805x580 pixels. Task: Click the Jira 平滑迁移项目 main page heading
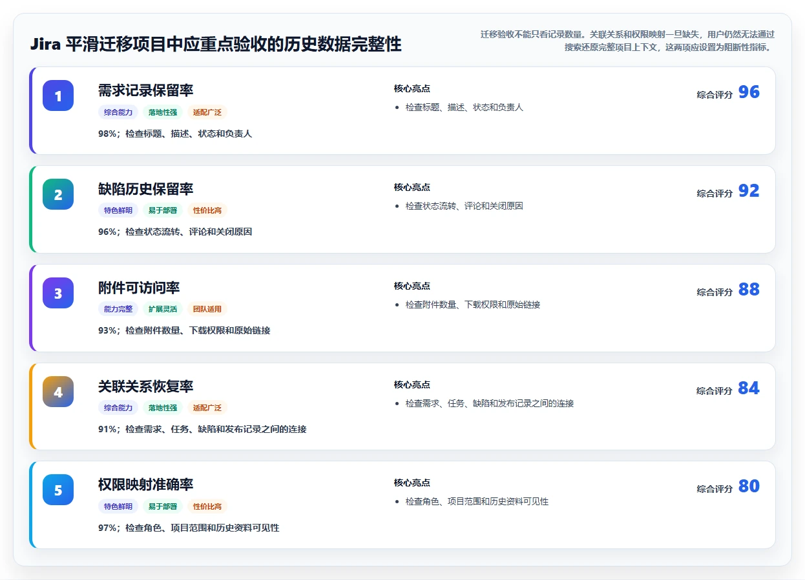coord(216,44)
